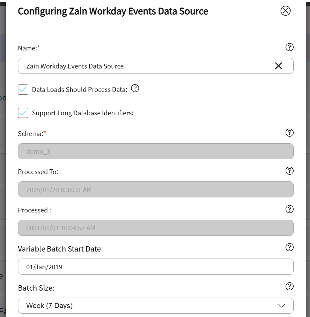
Task: Open help for Variable Batch Start Date
Action: (289, 247)
